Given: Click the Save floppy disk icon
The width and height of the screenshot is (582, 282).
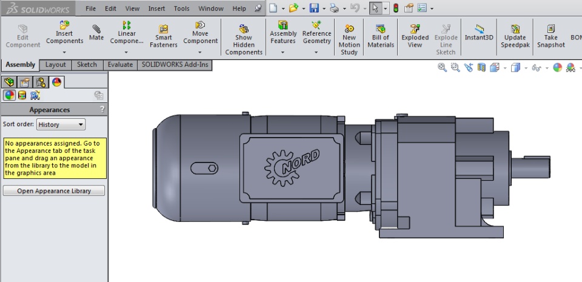Looking at the screenshot, I should click(314, 8).
